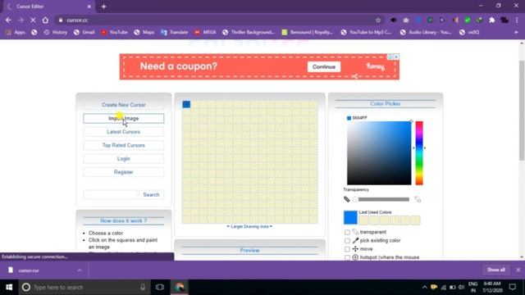This screenshot has width=525, height=295.
Task: Click the hex color code 0084FF
Action: pos(359,118)
